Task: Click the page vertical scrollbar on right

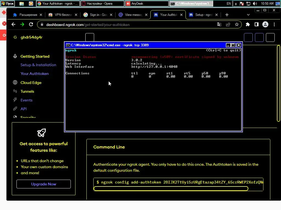Action: 278,83
